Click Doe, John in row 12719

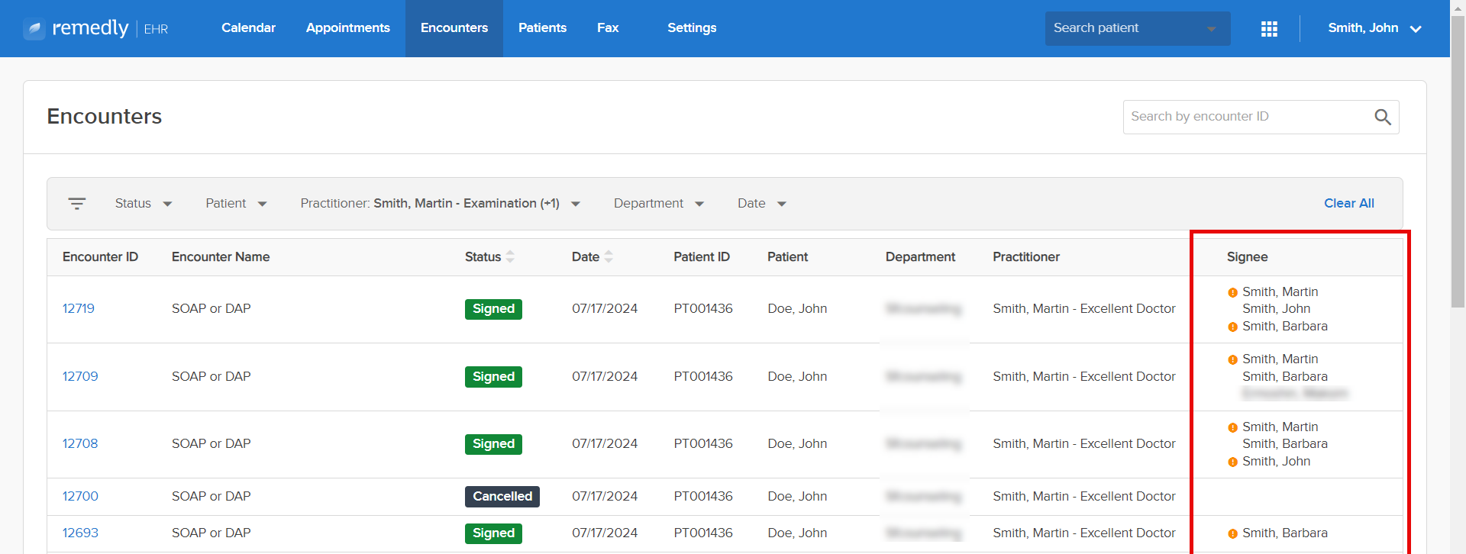pos(797,309)
